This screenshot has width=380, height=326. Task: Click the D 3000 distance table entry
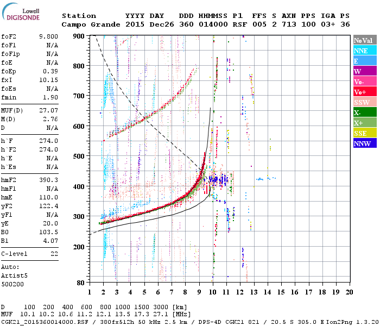pyautogui.click(x=161, y=308)
